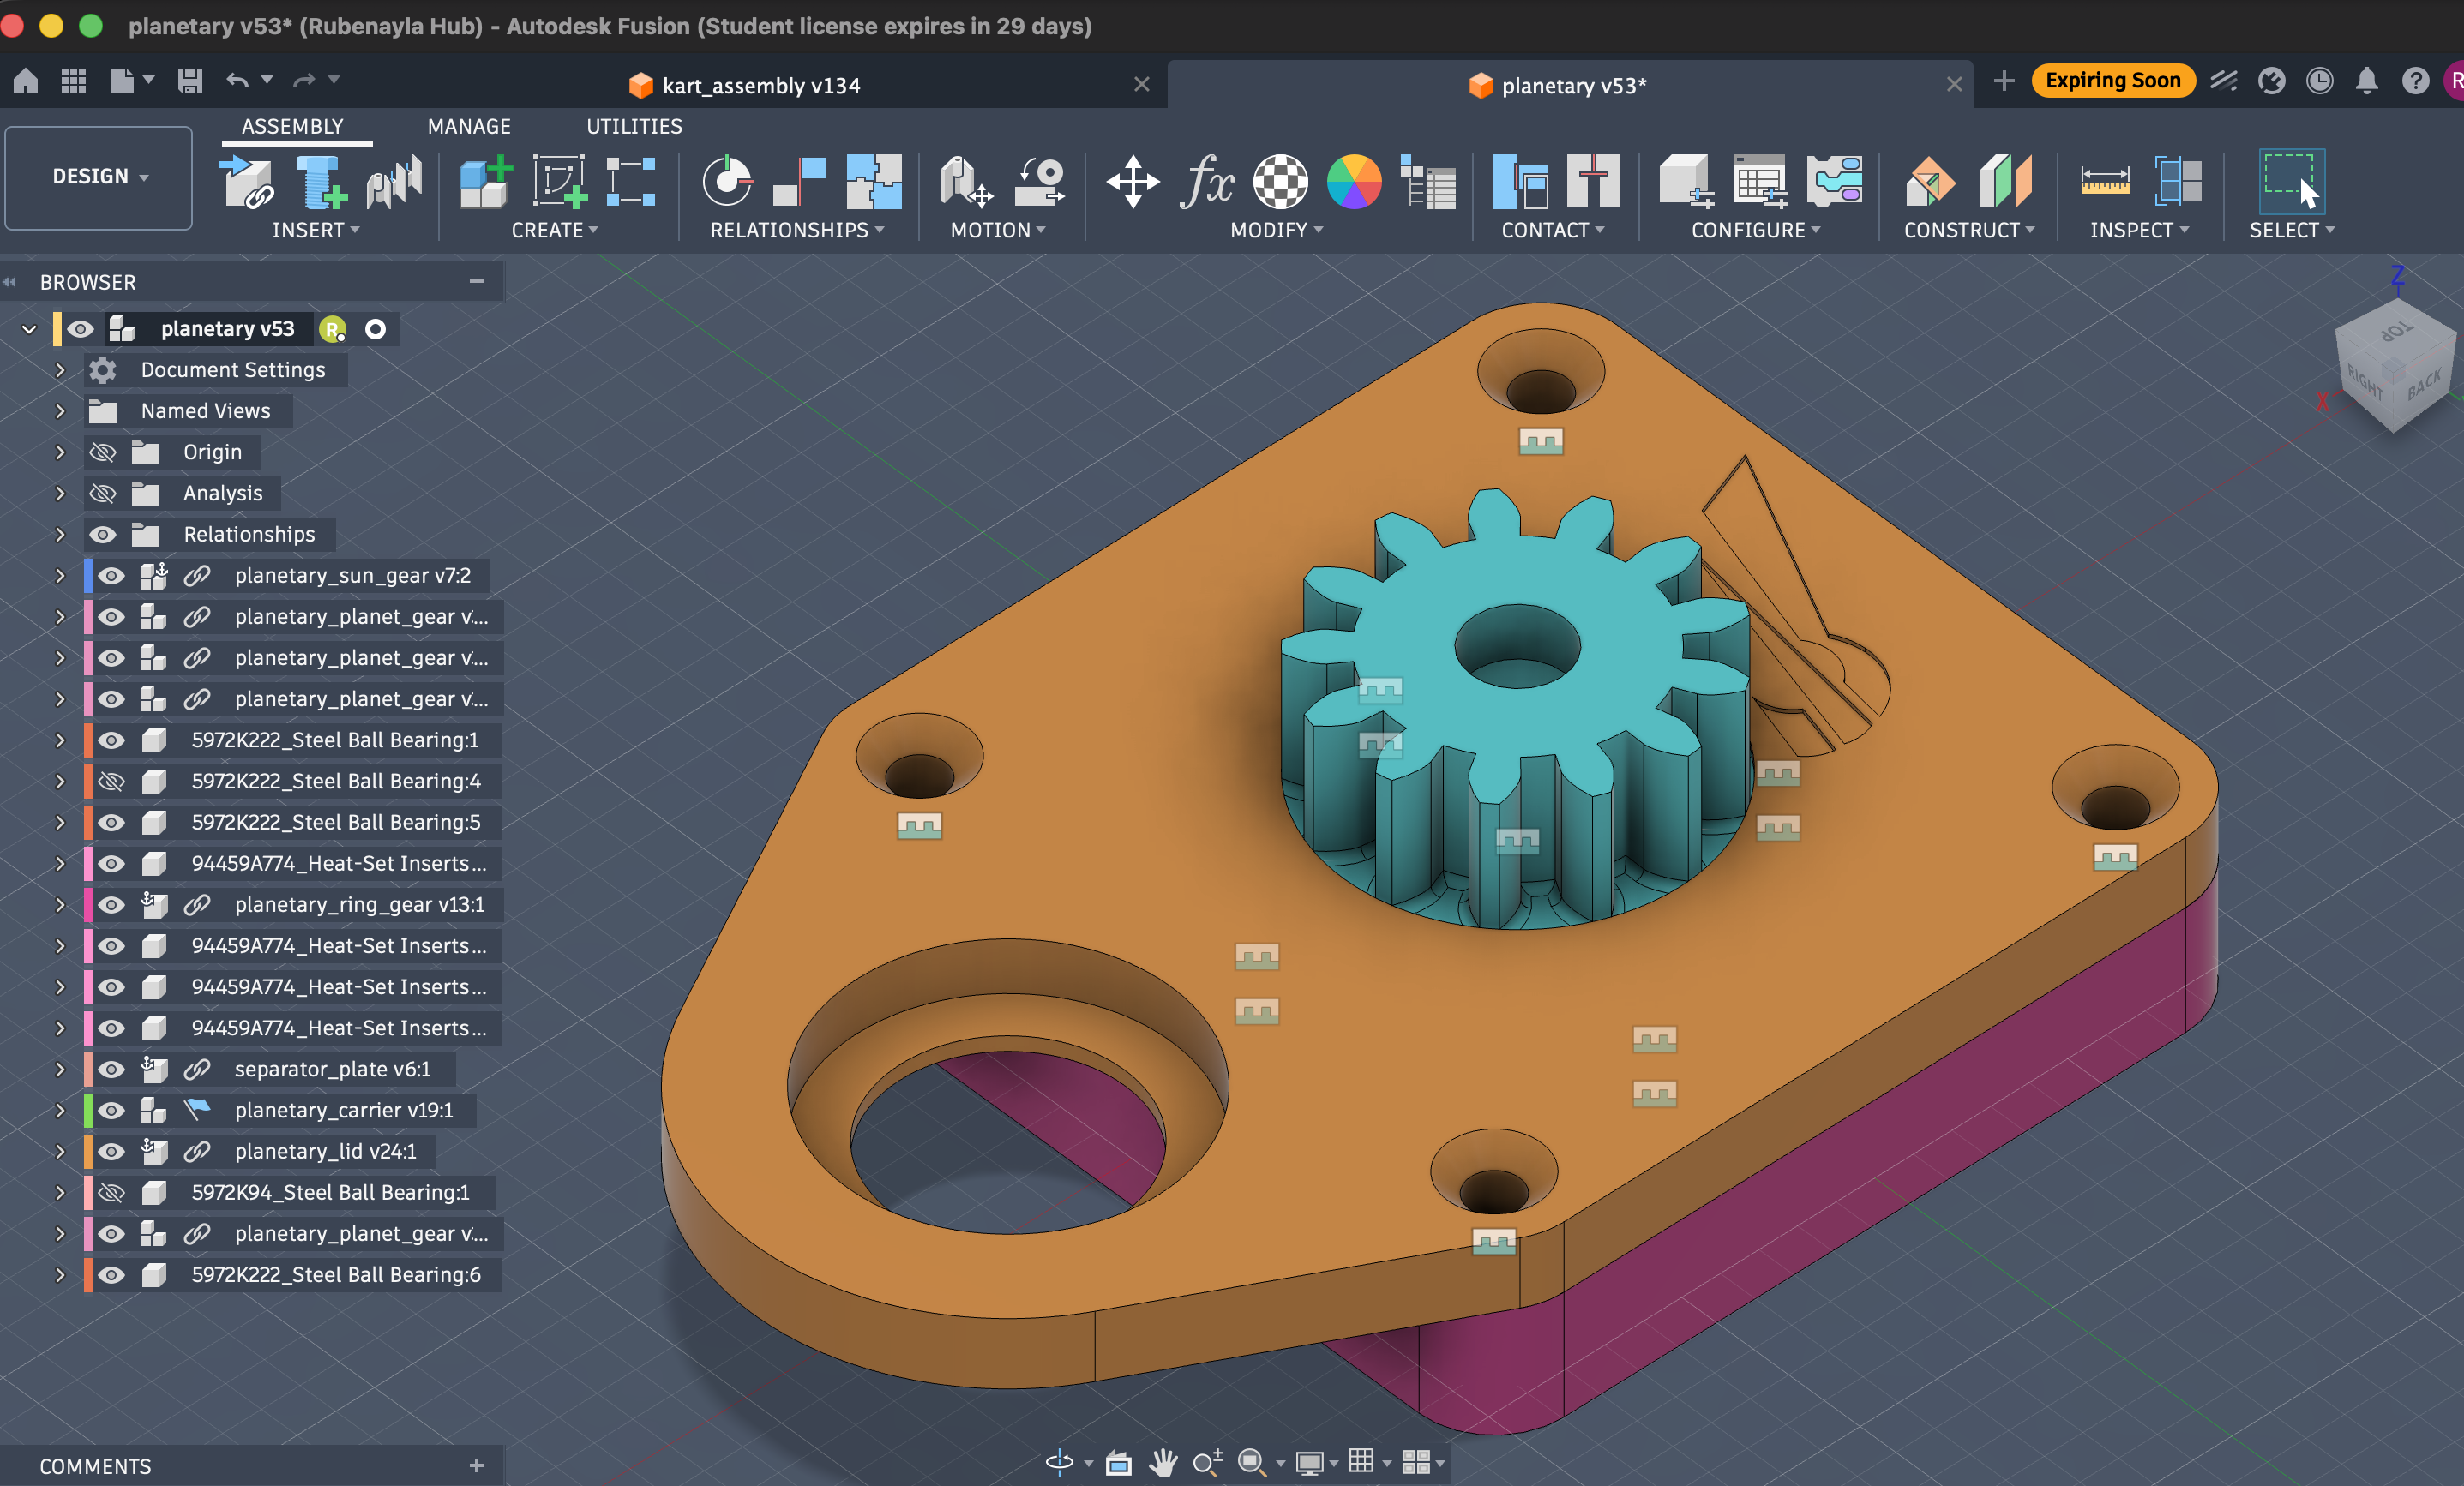Open the INSERT dropdown menu

315,230
